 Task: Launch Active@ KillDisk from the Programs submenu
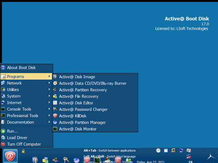95,116
